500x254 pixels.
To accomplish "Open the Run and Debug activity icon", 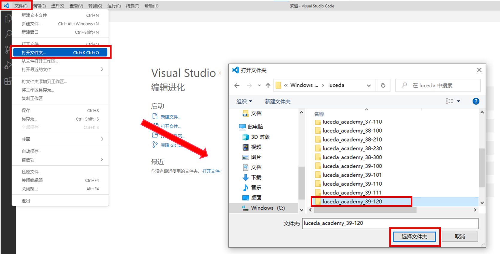I will [x=8, y=65].
